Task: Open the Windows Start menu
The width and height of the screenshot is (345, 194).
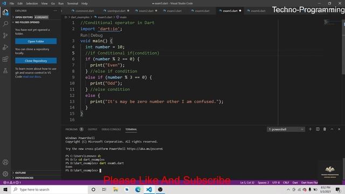Action: click(x=5, y=189)
